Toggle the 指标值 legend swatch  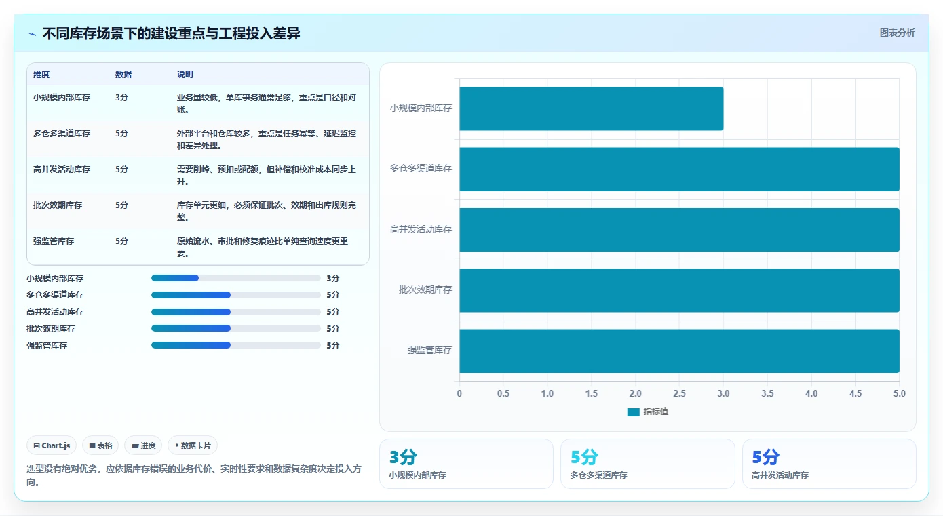633,412
